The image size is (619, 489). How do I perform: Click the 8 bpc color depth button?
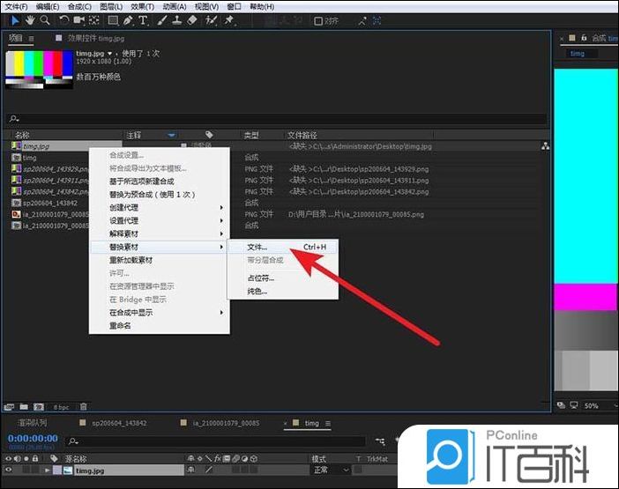pyautogui.click(x=61, y=407)
